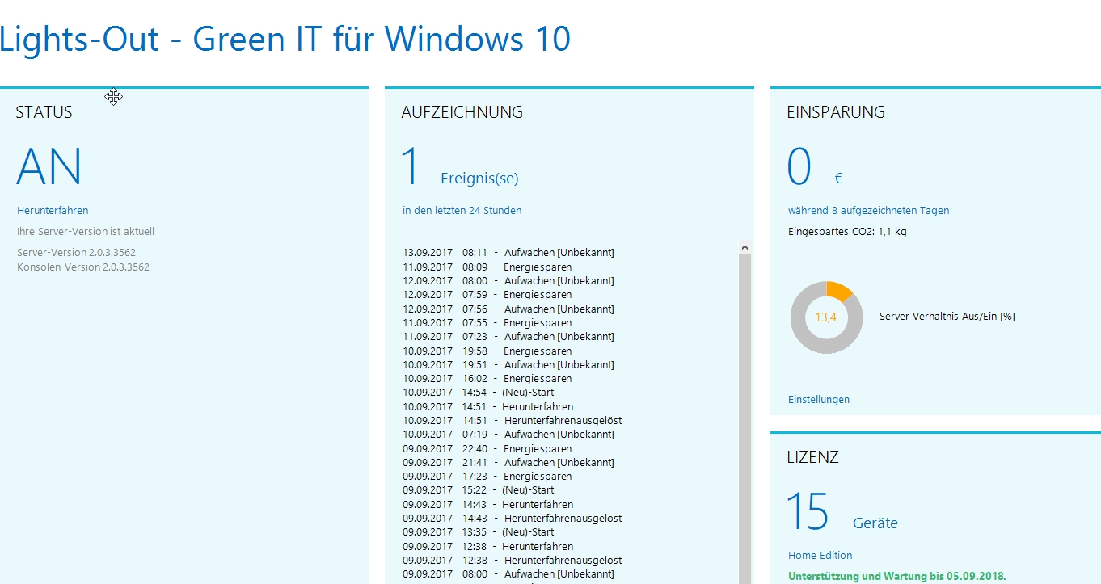Click the orange 13,4 donut chart

pos(826,317)
